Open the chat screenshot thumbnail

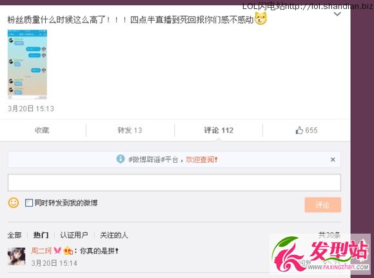pyautogui.click(x=28, y=64)
